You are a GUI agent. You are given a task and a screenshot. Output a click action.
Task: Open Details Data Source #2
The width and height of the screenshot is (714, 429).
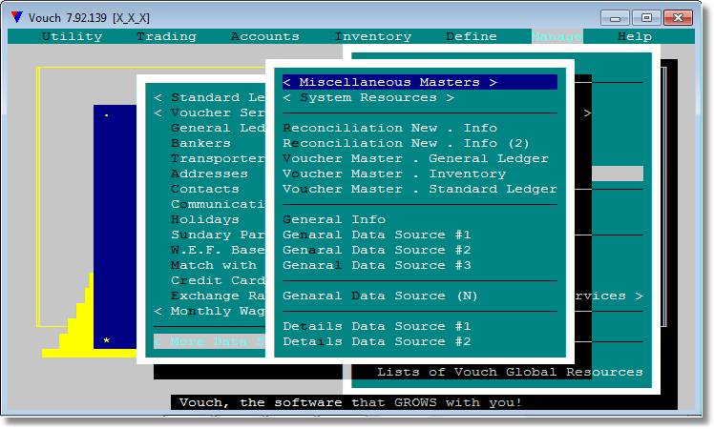coord(377,341)
